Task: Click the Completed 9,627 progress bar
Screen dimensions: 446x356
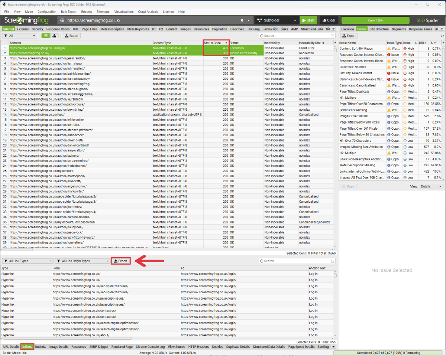Action: click(x=388, y=353)
